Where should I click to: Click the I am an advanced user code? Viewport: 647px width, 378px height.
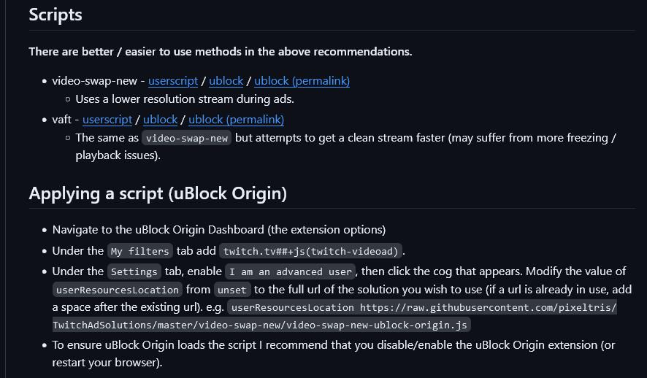(291, 271)
